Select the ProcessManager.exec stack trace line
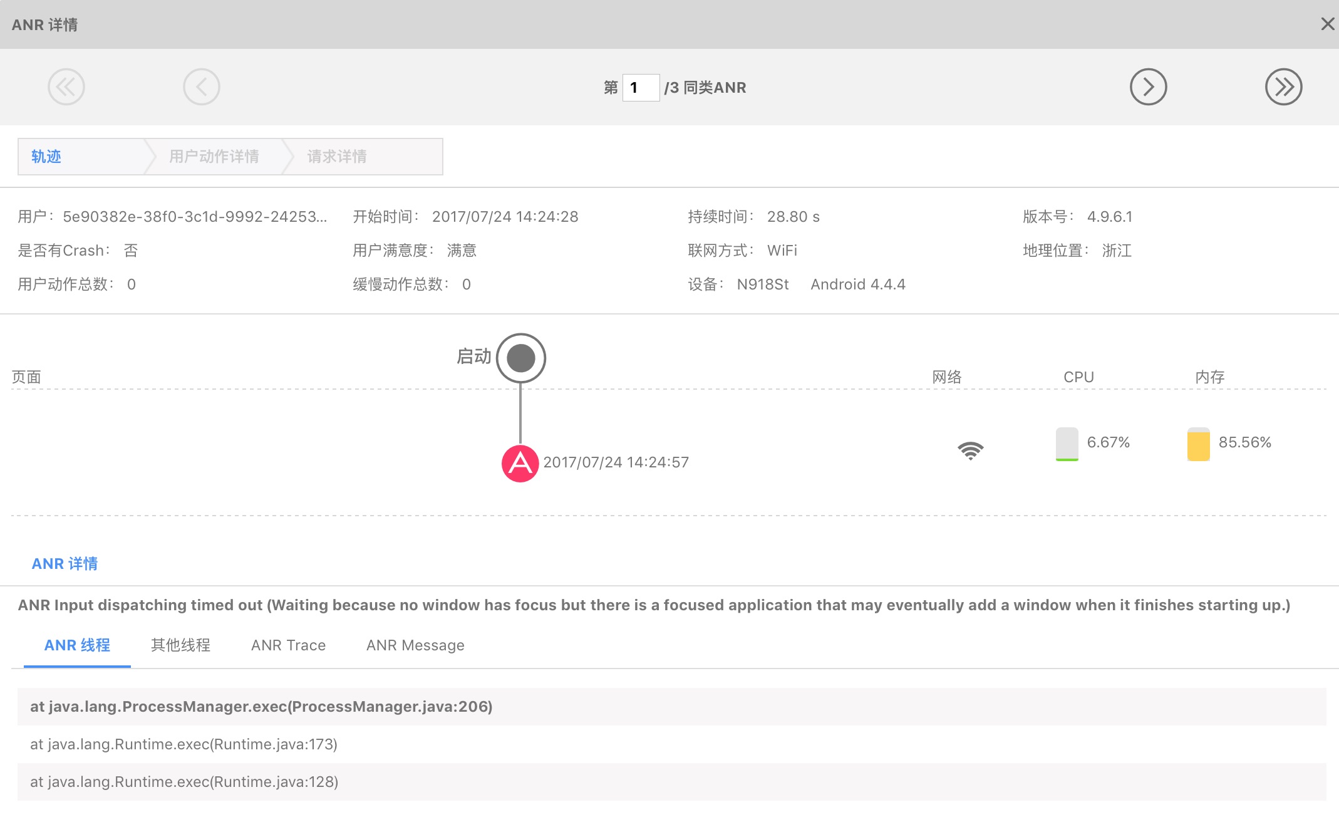1339x817 pixels. coord(671,707)
